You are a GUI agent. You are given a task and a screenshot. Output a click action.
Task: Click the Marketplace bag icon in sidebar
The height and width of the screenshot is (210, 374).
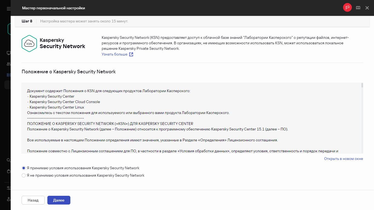coord(8,171)
